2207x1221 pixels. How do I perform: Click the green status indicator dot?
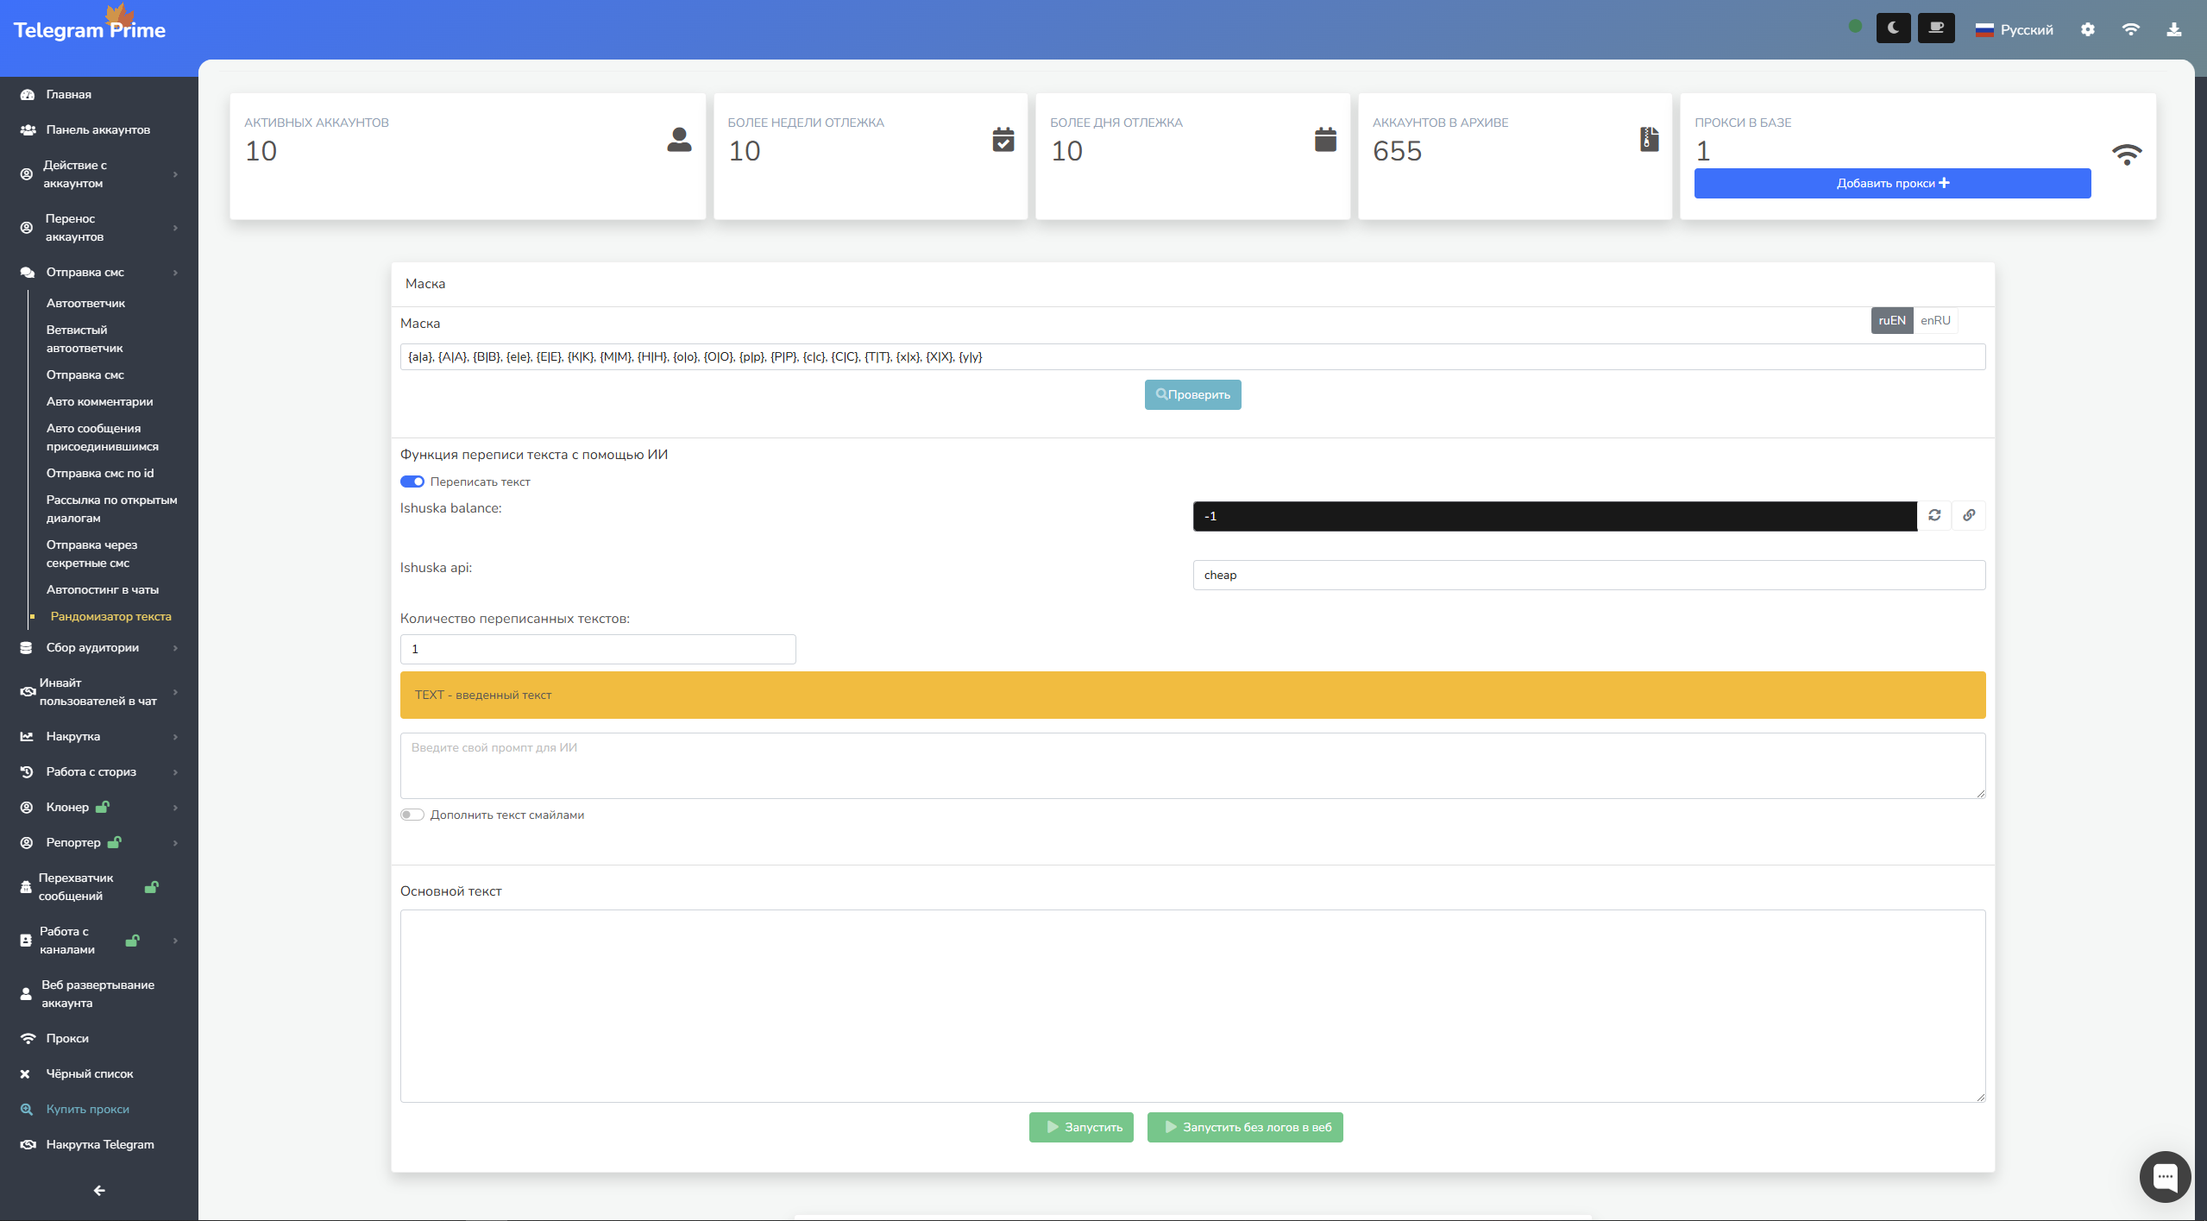(1855, 27)
